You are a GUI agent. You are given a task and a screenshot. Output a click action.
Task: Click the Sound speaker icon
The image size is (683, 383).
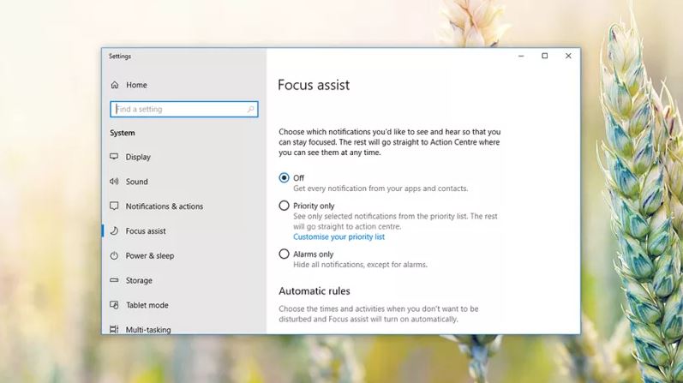coord(114,182)
